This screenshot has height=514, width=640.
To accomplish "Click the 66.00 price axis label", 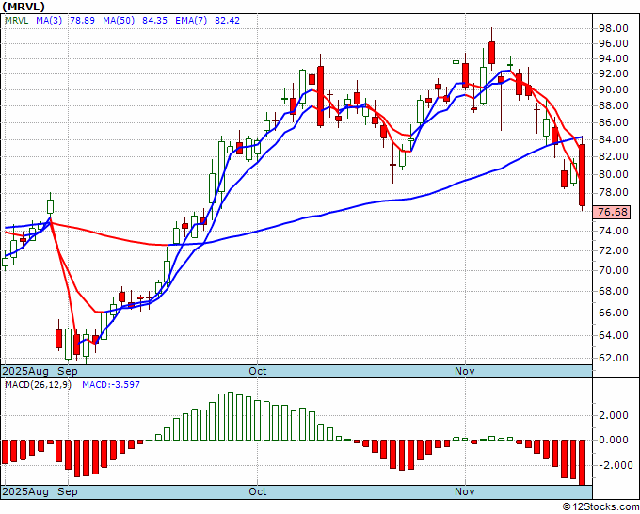I will [x=613, y=313].
